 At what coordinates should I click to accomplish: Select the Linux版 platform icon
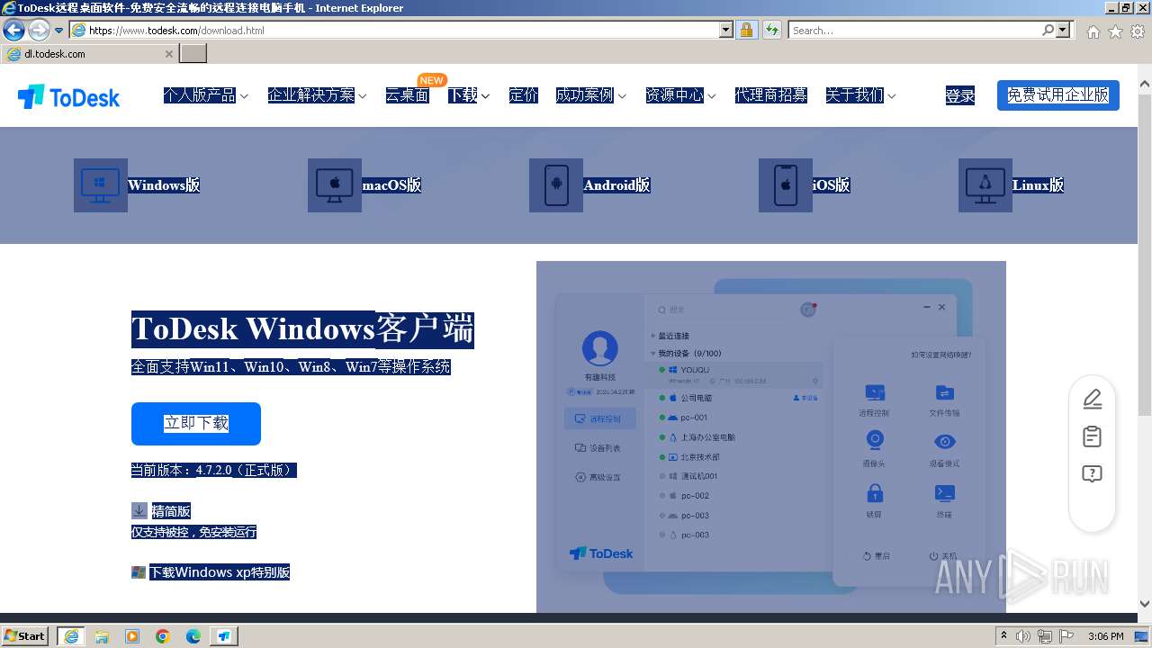[x=985, y=185]
